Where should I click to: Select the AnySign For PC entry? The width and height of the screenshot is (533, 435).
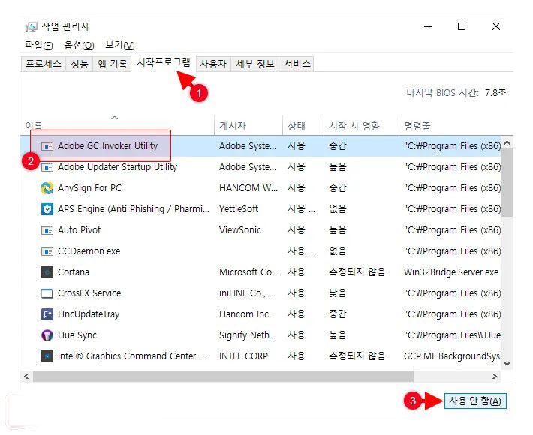(x=89, y=188)
